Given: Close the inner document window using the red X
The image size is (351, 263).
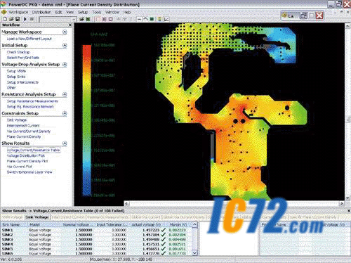Looking at the screenshot, I should 319,15.
